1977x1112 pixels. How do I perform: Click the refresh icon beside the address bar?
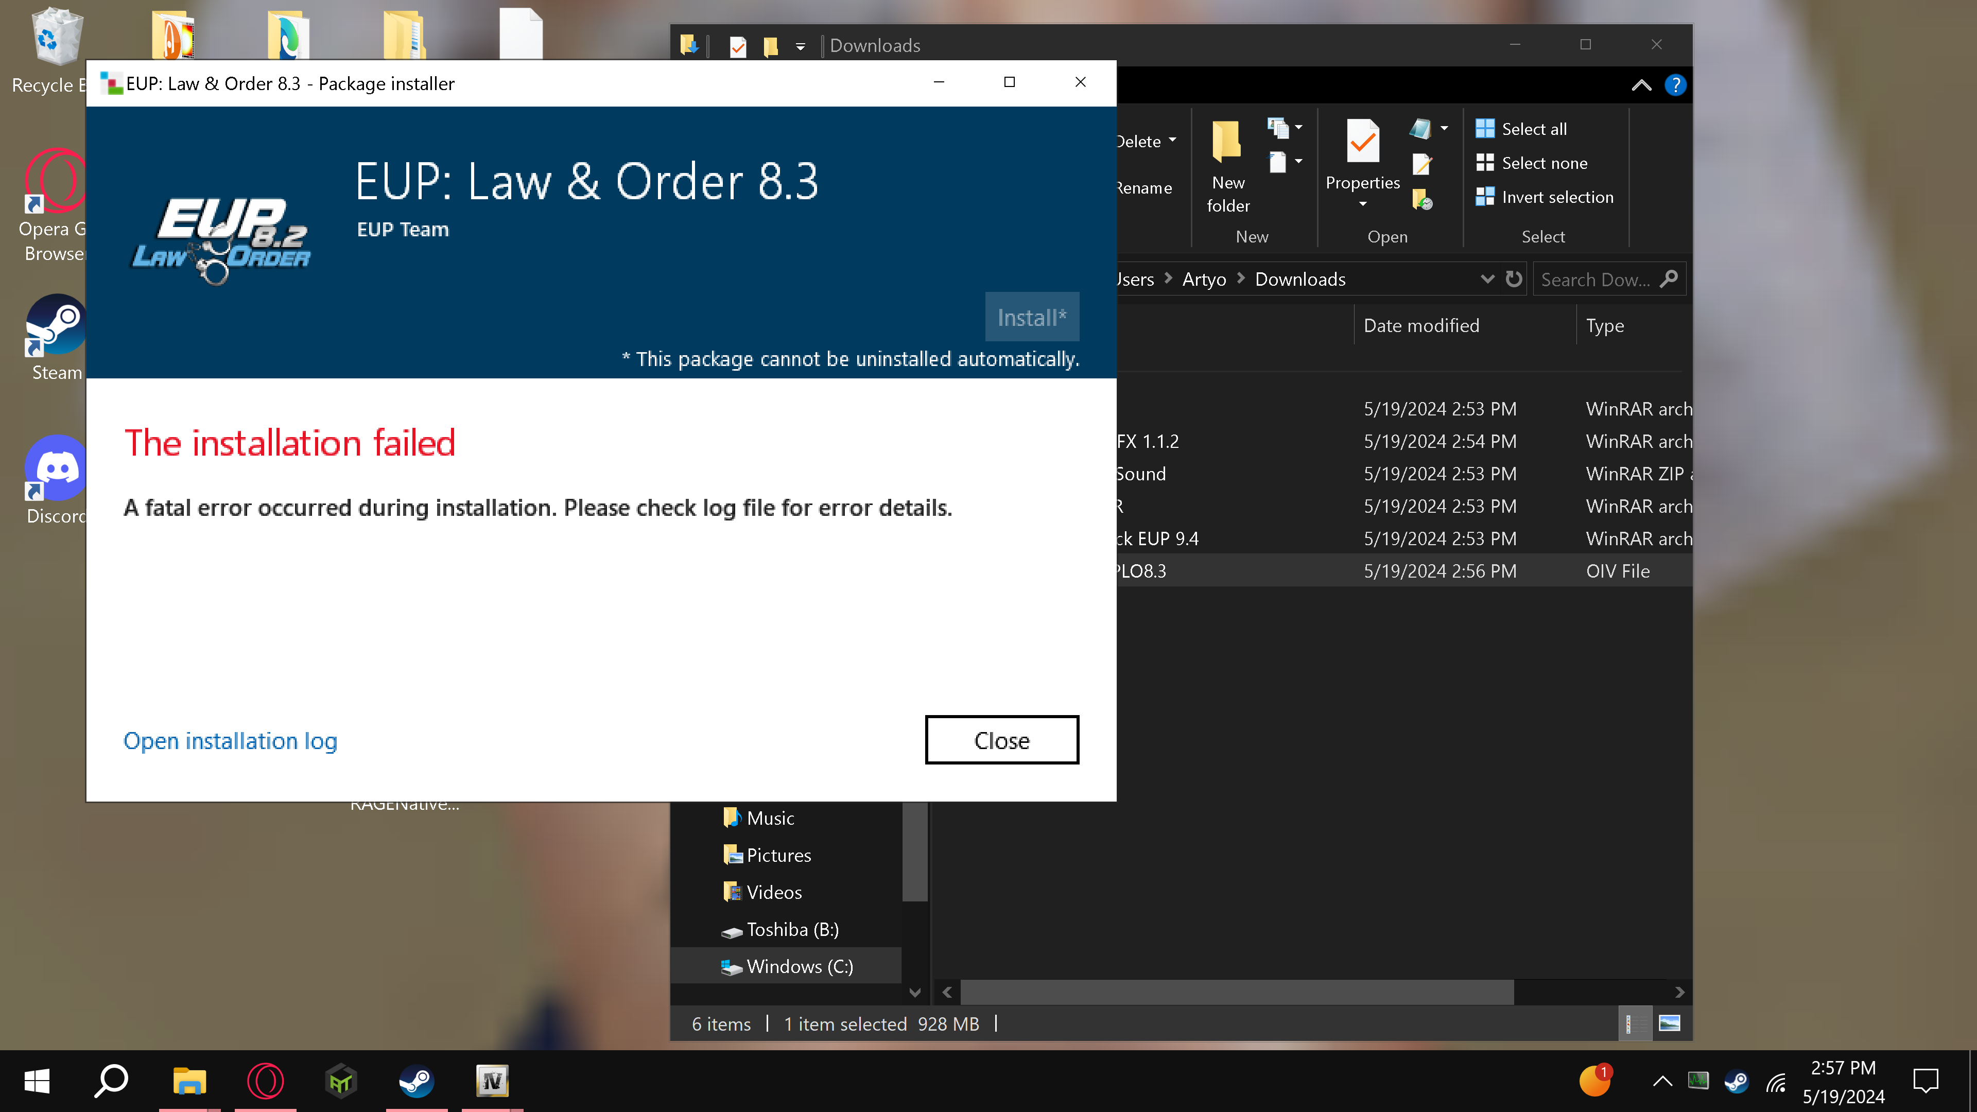pos(1514,280)
